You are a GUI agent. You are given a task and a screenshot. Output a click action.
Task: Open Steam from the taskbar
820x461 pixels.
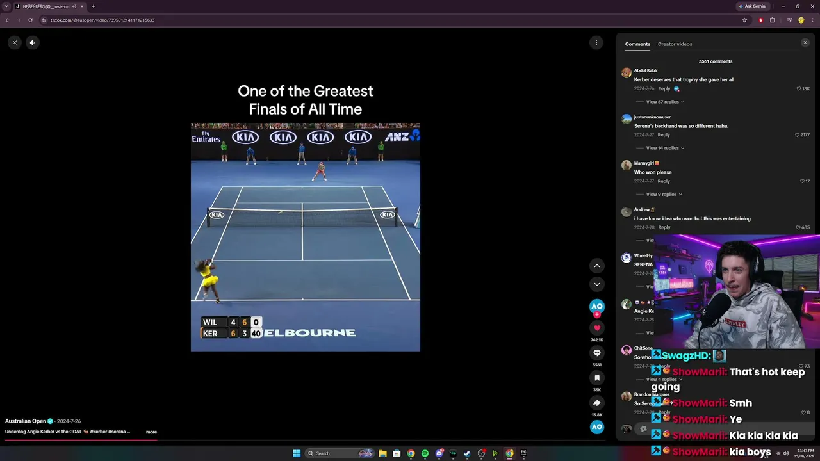pyautogui.click(x=467, y=453)
